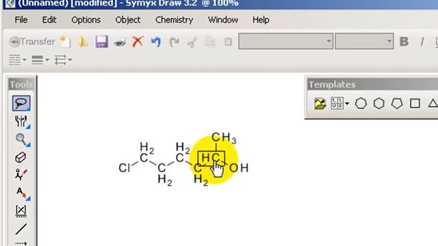
Task: Click the Copy icon
Action: (x=210, y=42)
